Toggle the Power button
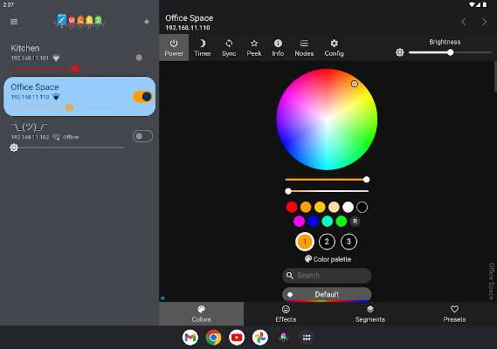Screen dimensions: 497x349 coord(174,48)
